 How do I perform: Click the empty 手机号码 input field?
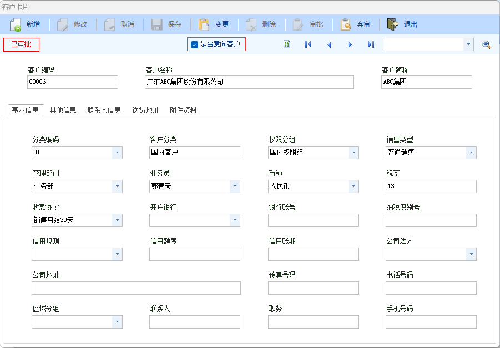click(x=431, y=322)
